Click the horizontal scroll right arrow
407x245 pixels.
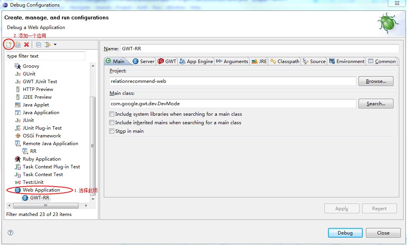[x=86, y=206]
